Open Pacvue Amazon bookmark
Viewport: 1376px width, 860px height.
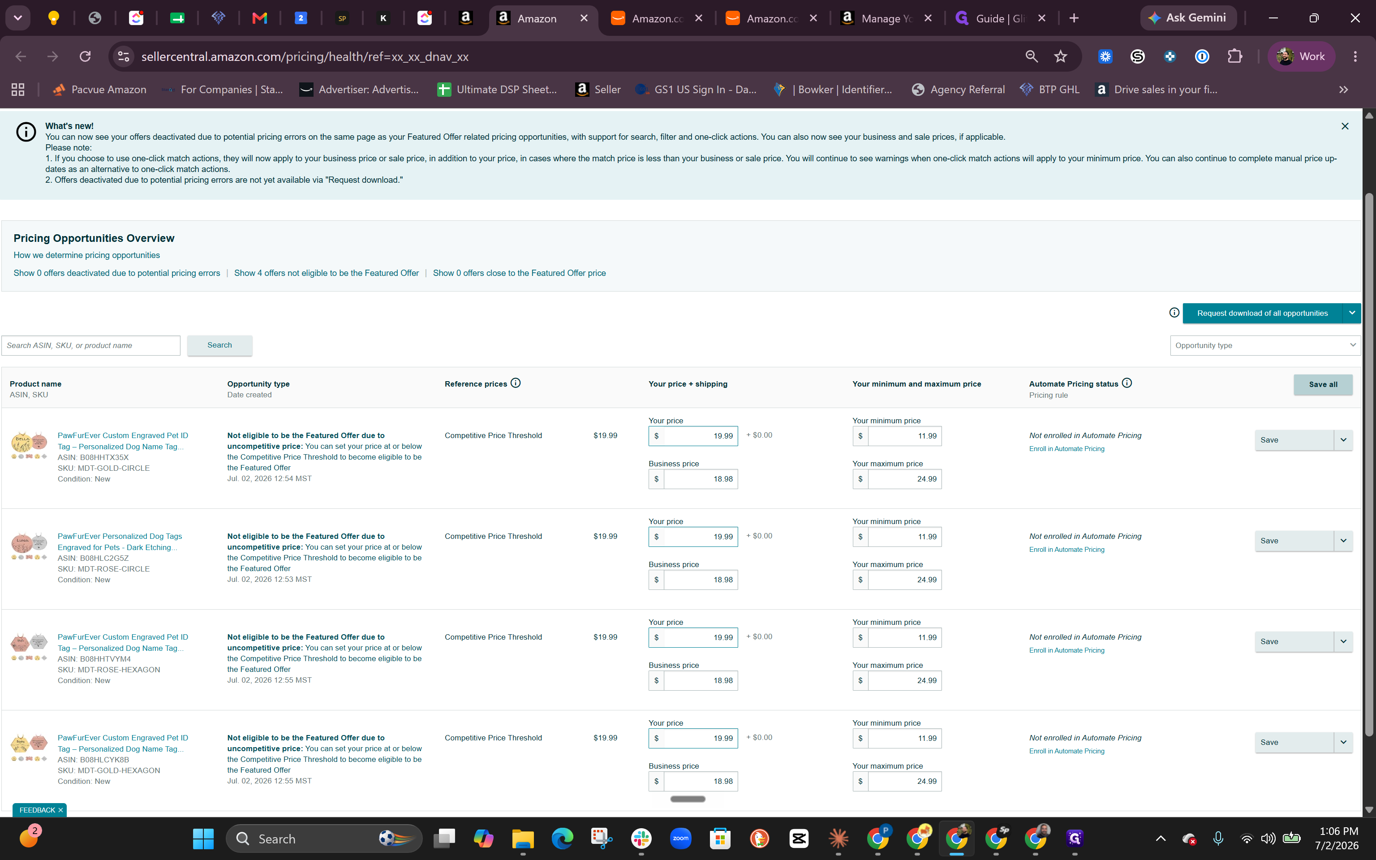tap(99, 89)
